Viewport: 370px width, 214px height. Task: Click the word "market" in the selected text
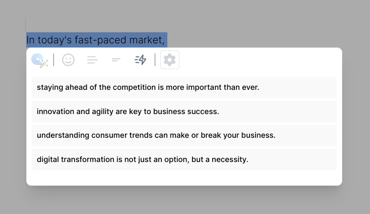pyautogui.click(x=146, y=40)
